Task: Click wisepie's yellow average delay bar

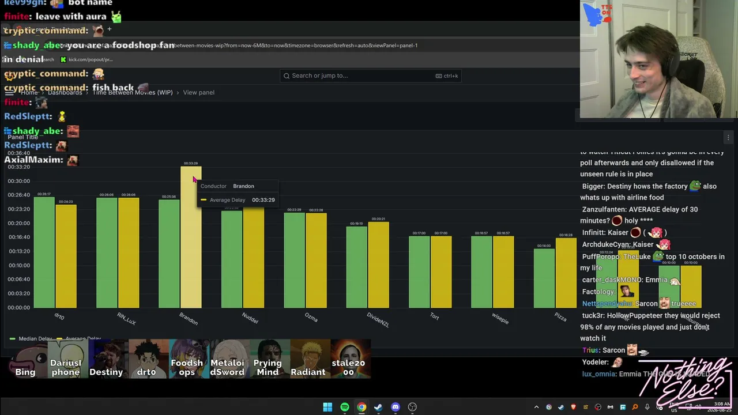Action: tap(503, 271)
